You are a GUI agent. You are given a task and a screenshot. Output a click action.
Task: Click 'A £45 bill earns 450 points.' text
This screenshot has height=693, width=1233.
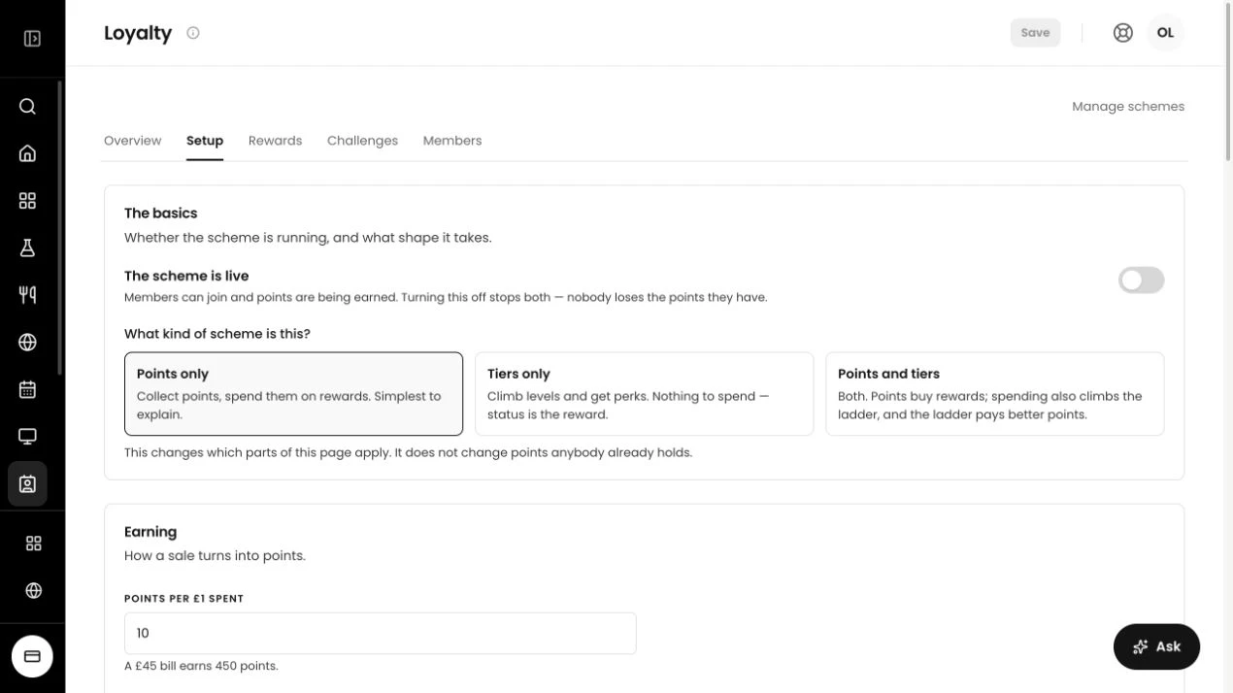tap(201, 666)
